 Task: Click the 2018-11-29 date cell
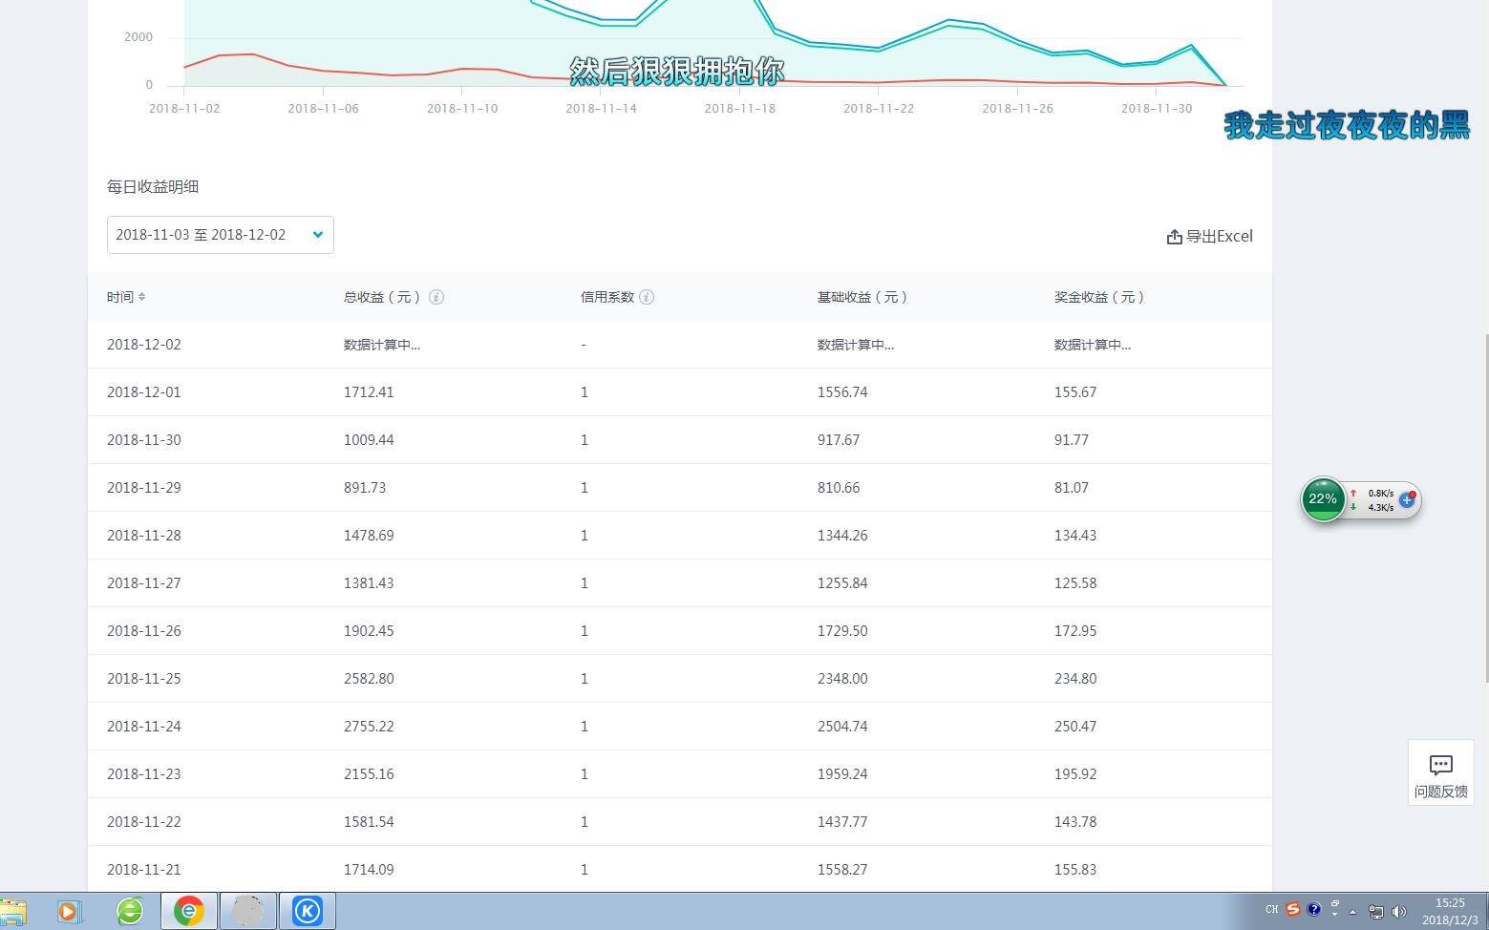[144, 488]
